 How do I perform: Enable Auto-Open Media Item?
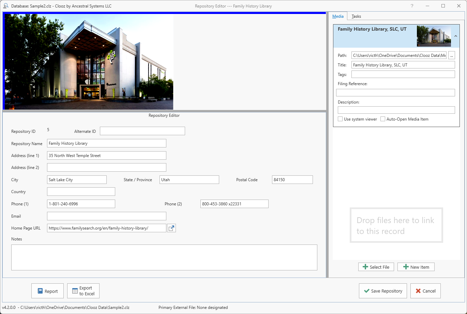[382, 119]
